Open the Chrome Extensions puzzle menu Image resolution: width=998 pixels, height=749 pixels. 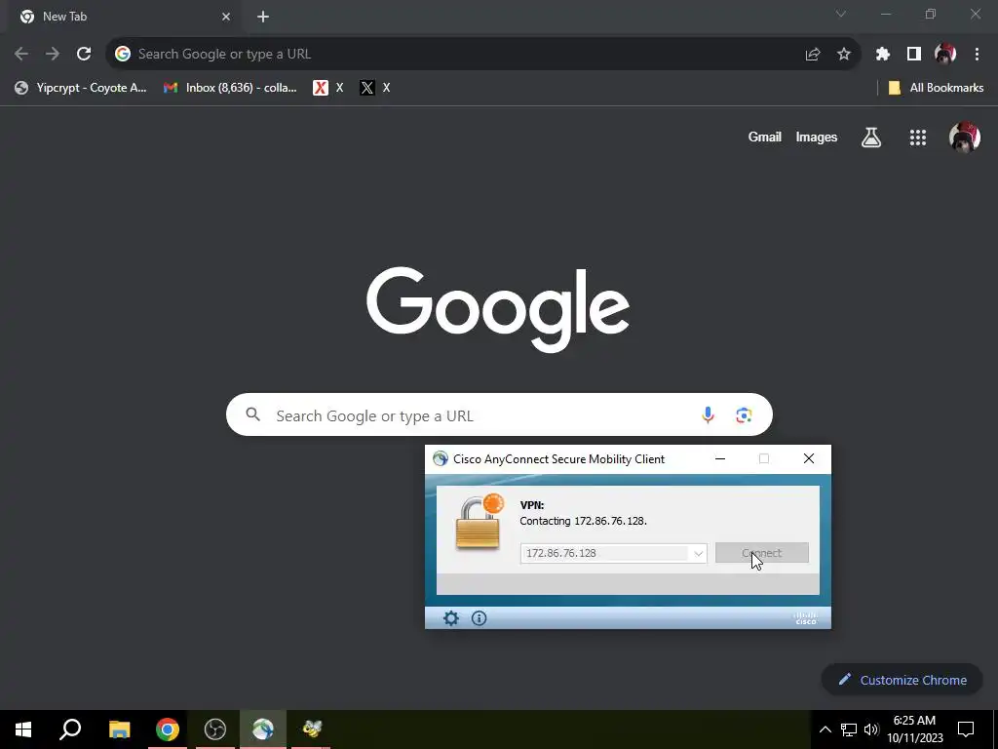(882, 55)
